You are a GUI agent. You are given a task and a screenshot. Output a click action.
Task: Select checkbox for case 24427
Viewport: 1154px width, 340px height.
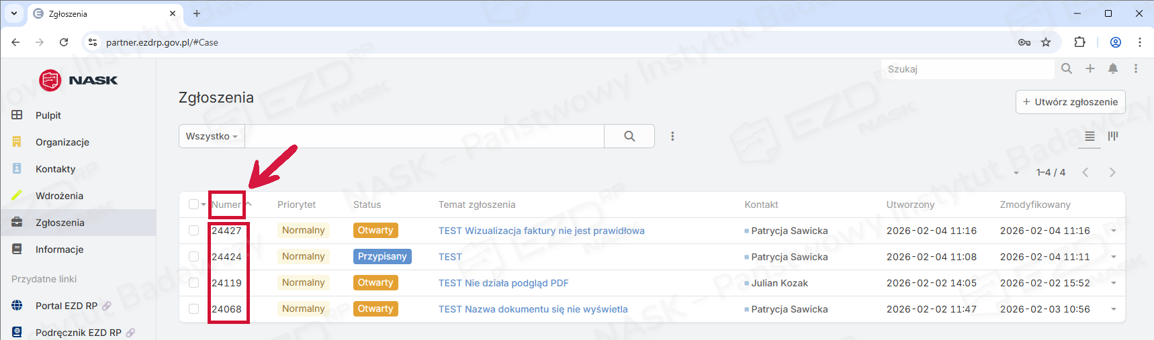[194, 231]
